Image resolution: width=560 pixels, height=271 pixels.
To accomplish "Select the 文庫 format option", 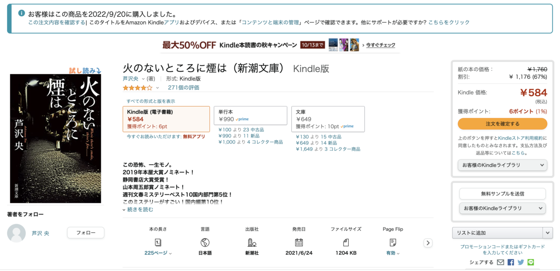I will [328, 119].
